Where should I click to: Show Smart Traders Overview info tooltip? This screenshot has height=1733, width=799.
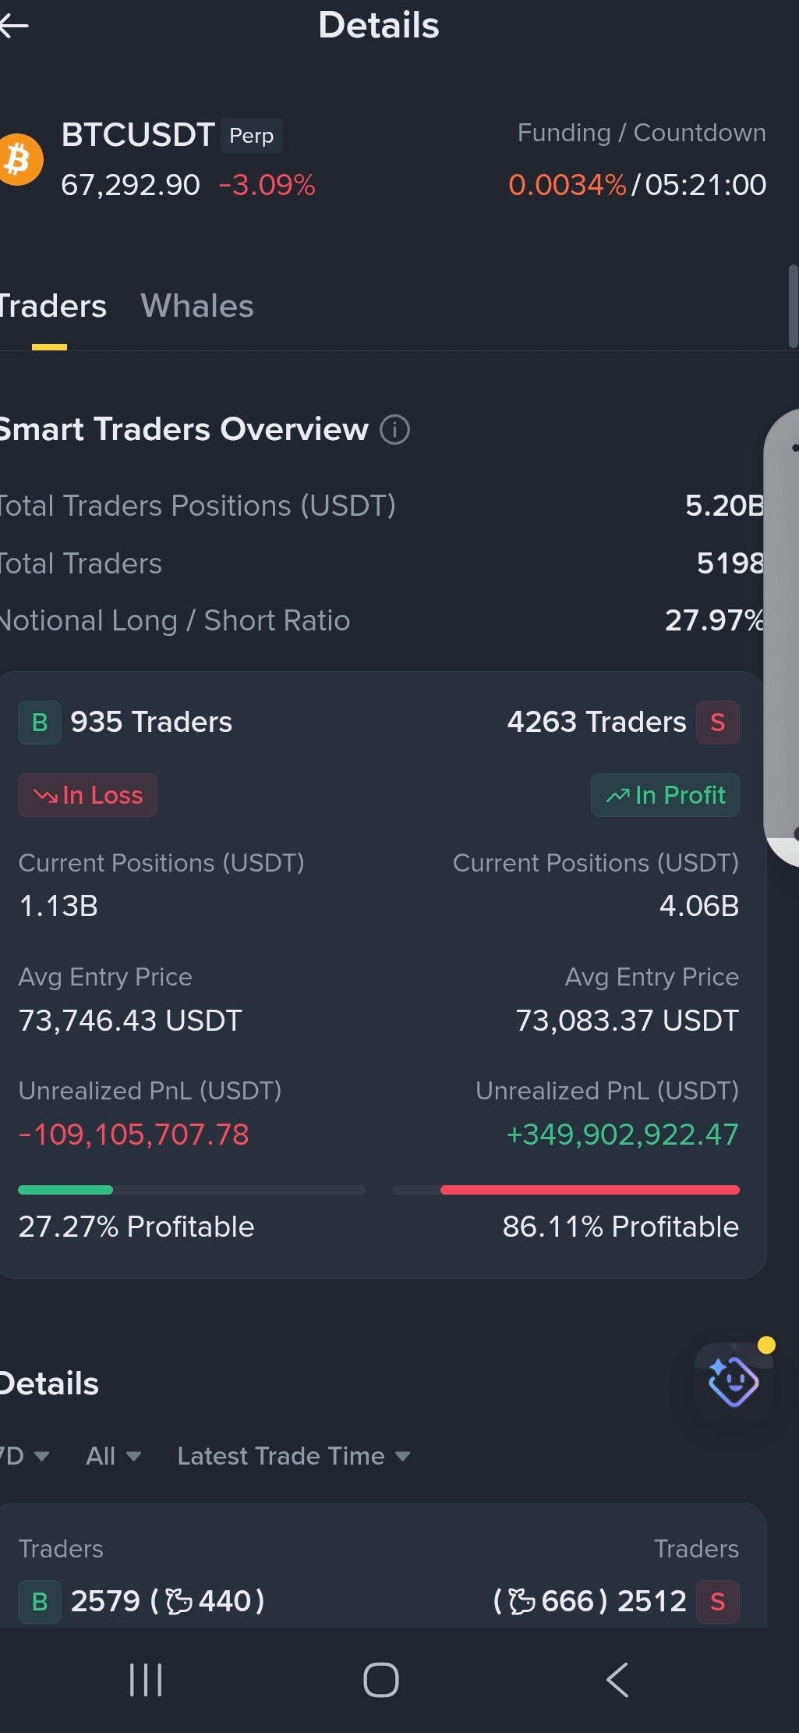(x=394, y=429)
